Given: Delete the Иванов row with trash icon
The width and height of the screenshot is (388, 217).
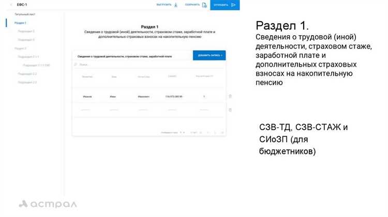Looking at the screenshot, I should (230, 96).
